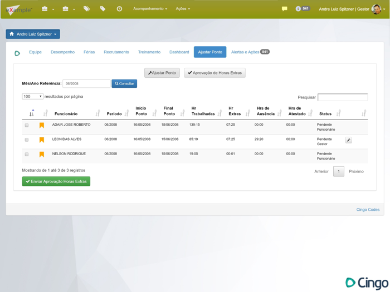Select the Ajustar Ponto tab

click(x=210, y=52)
